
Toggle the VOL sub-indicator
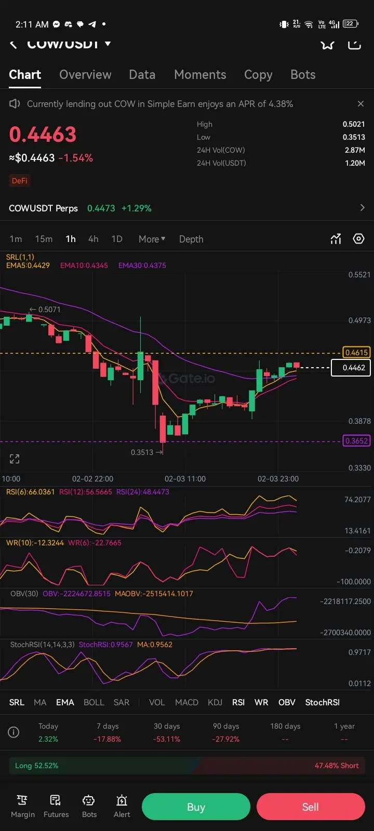tap(157, 702)
